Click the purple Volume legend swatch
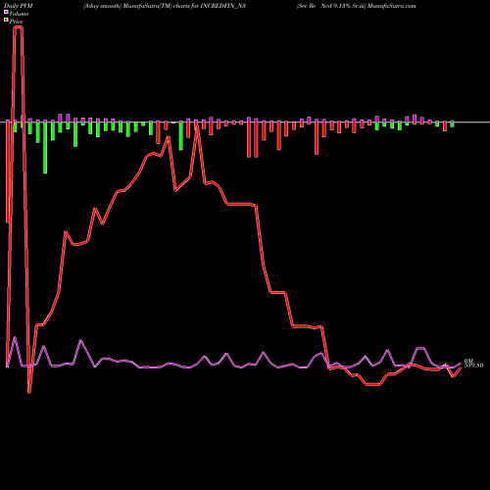 tap(6, 12)
